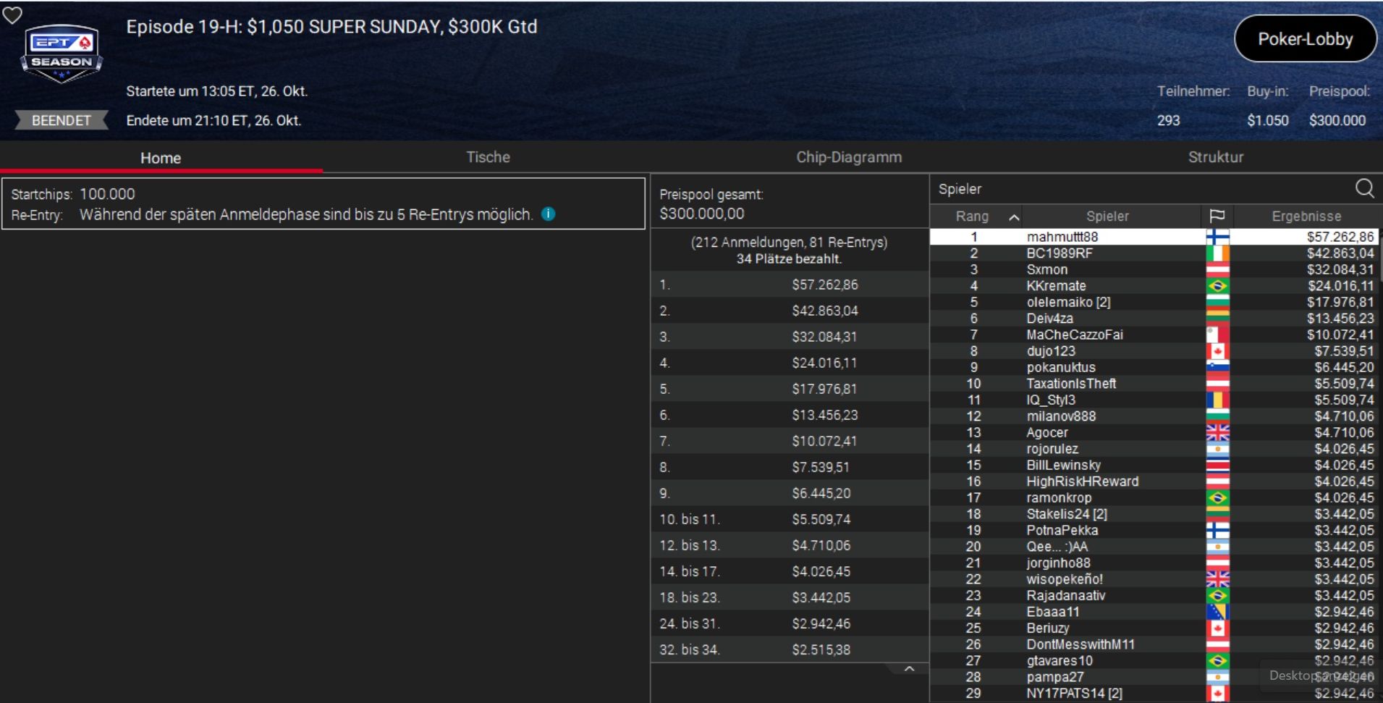Sort by Spieler column header
Image resolution: width=1383 pixels, height=703 pixels.
[1107, 216]
